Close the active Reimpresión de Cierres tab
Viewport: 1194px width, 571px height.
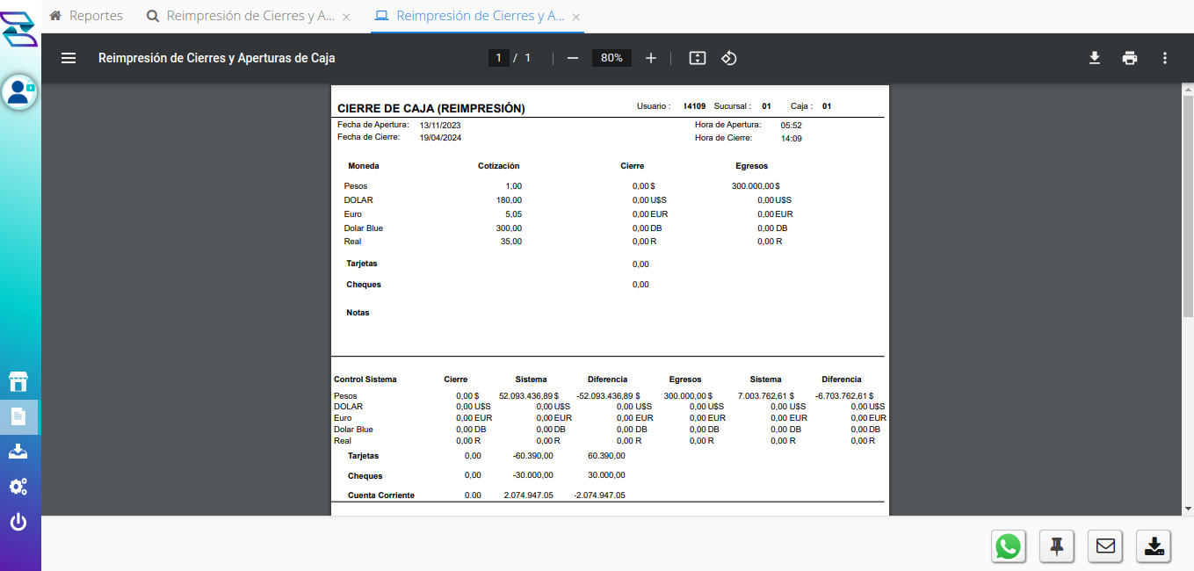click(x=575, y=17)
